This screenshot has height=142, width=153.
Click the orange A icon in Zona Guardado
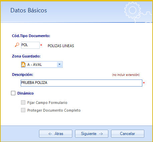click(x=23, y=64)
